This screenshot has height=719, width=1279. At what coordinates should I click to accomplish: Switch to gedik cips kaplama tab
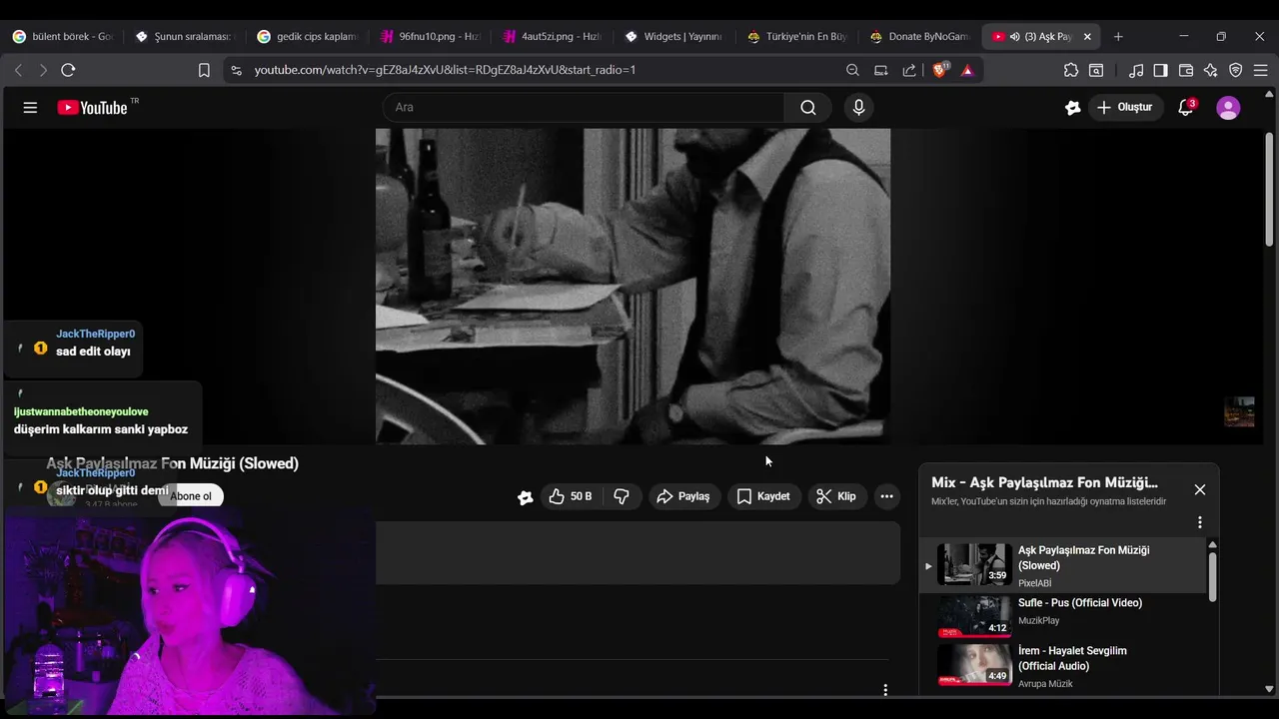click(307, 36)
